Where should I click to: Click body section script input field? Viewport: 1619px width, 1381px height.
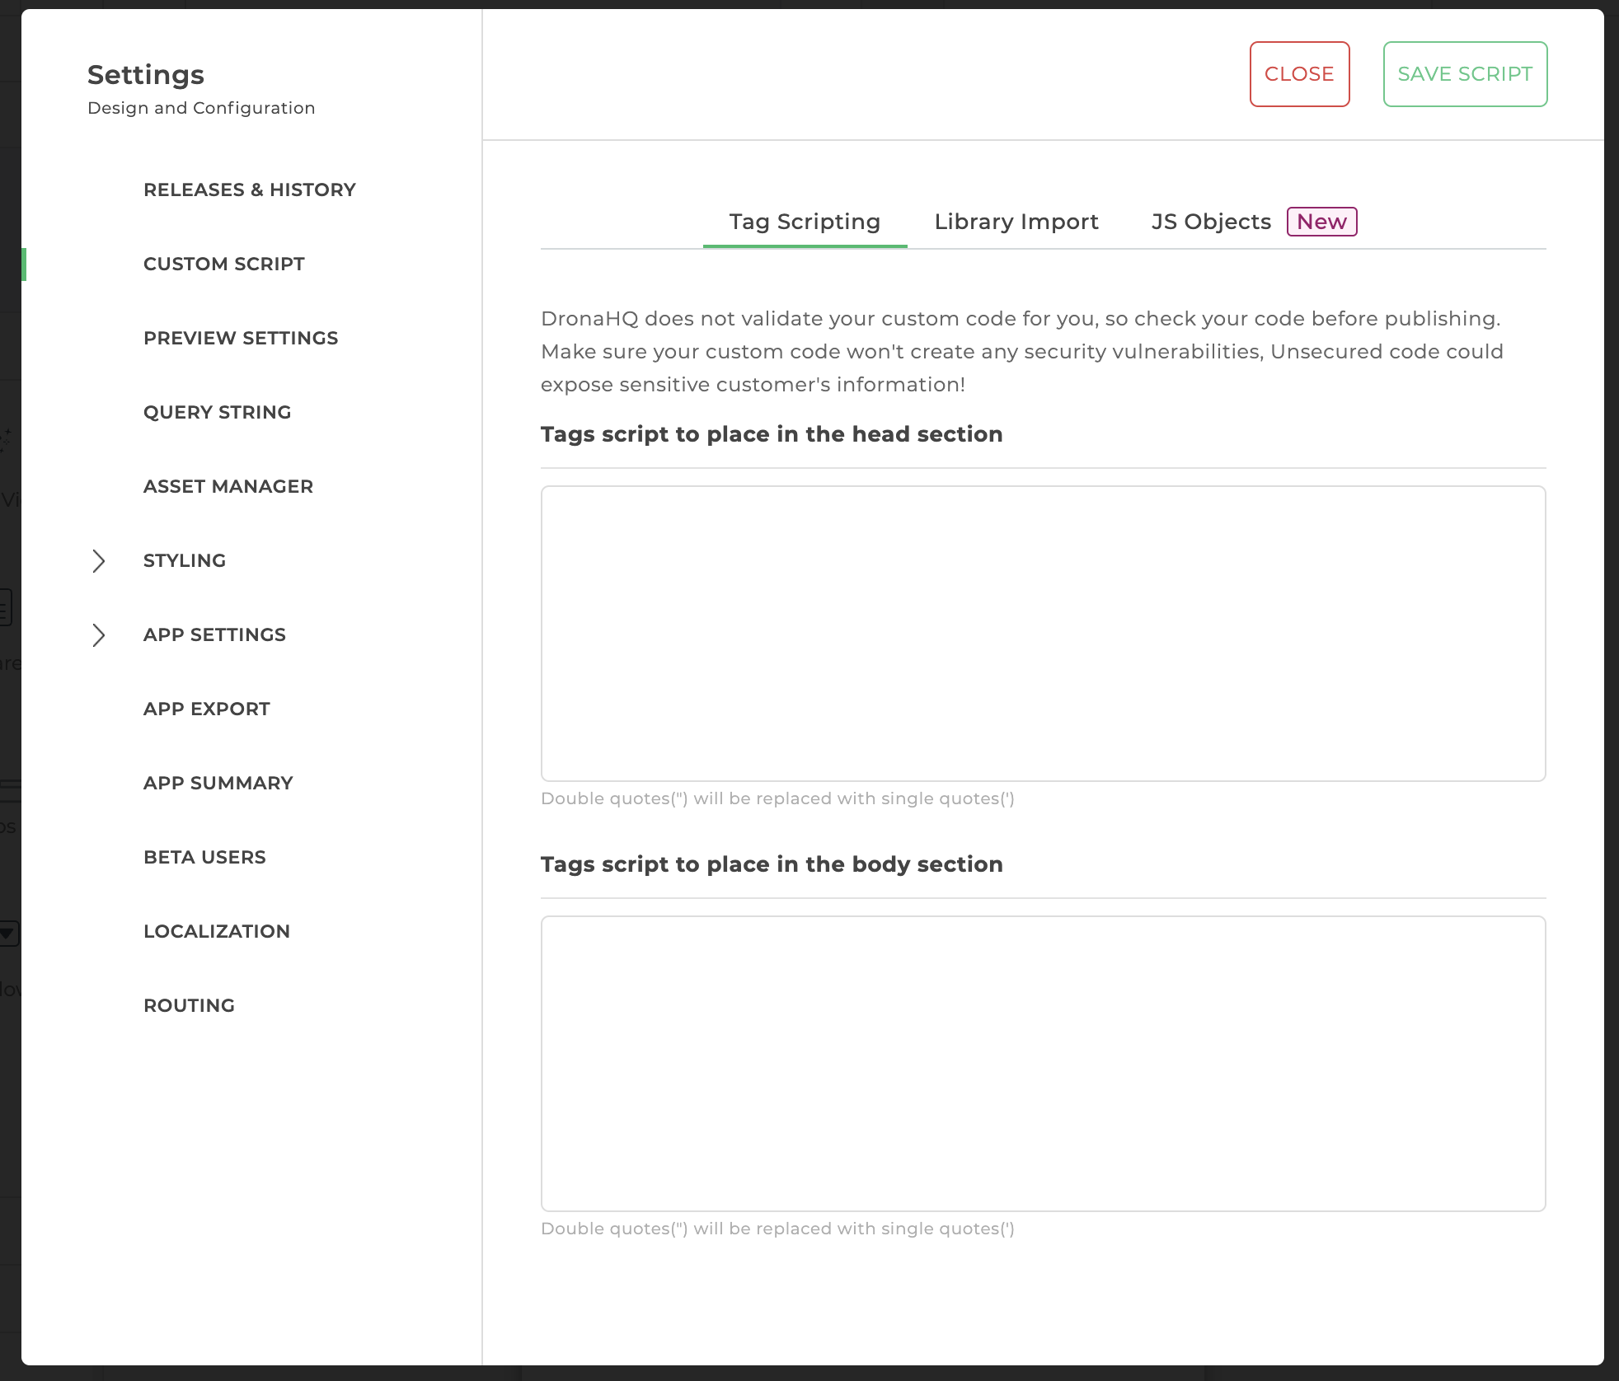[1044, 1063]
